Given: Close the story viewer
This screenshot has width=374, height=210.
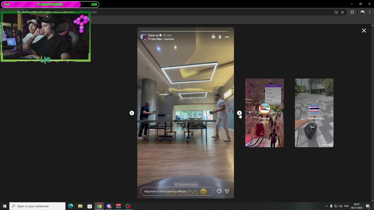Looking at the screenshot, I should [364, 31].
